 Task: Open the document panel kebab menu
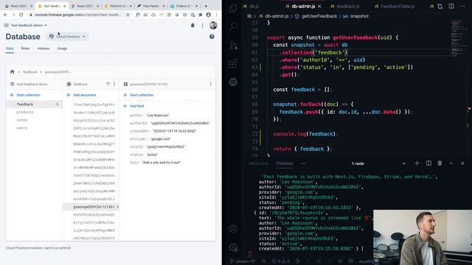point(211,84)
